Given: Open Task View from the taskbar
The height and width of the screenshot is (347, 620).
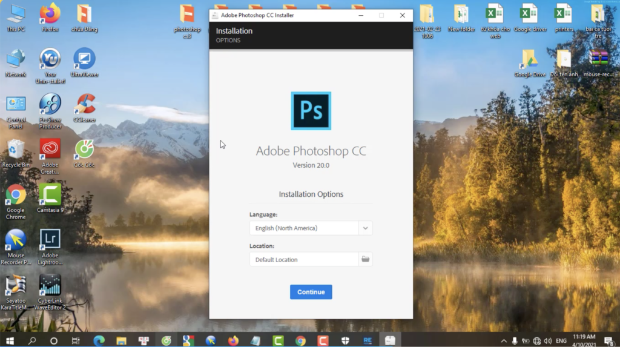Looking at the screenshot, I should coord(76,340).
